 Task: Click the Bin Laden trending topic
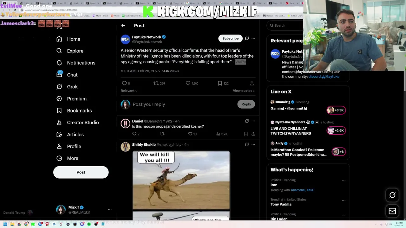pos(279,219)
